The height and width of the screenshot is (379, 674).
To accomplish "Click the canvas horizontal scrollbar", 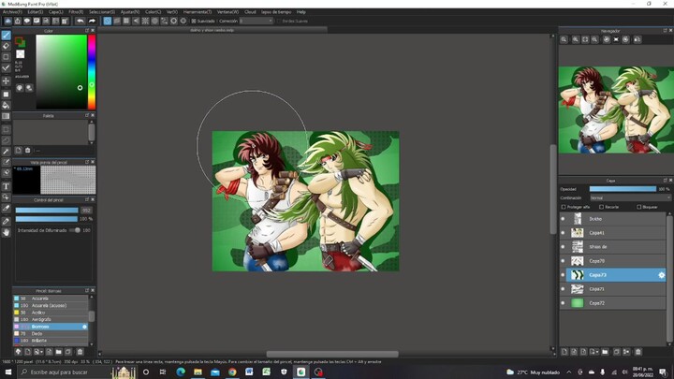I will pyautogui.click(x=332, y=354).
